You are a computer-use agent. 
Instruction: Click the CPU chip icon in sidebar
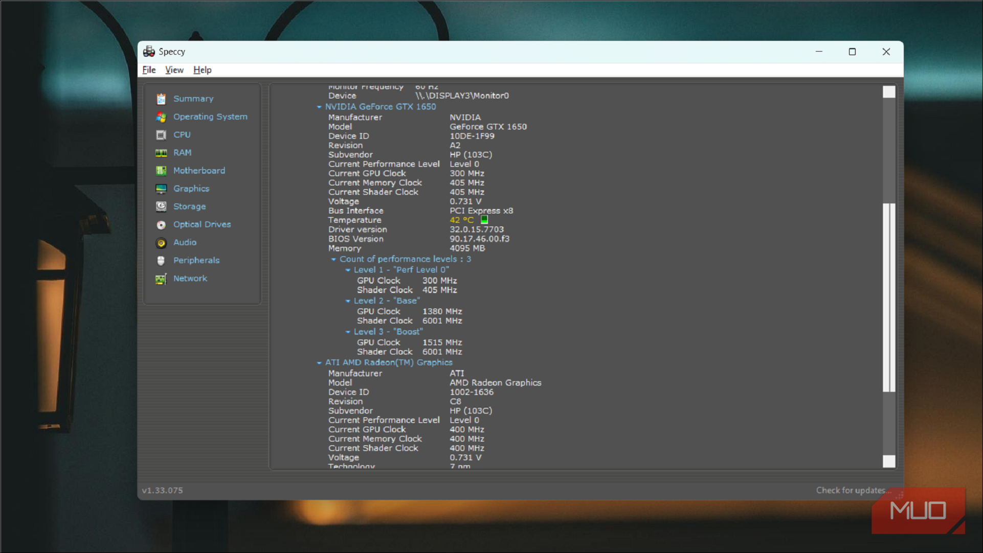(161, 135)
